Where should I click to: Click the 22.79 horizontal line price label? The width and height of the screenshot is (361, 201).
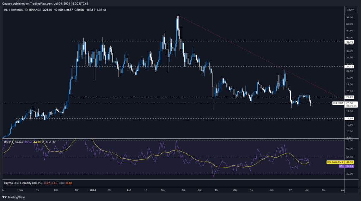point(350,97)
